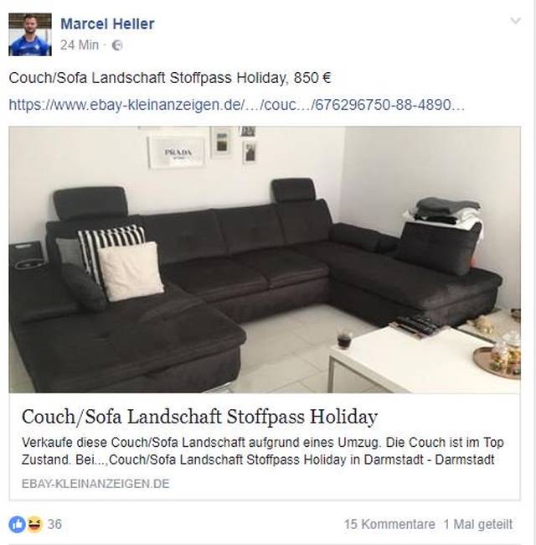This screenshot has height=545, width=536.
Task: Click the 24 Min post timestamp
Action: click(80, 45)
